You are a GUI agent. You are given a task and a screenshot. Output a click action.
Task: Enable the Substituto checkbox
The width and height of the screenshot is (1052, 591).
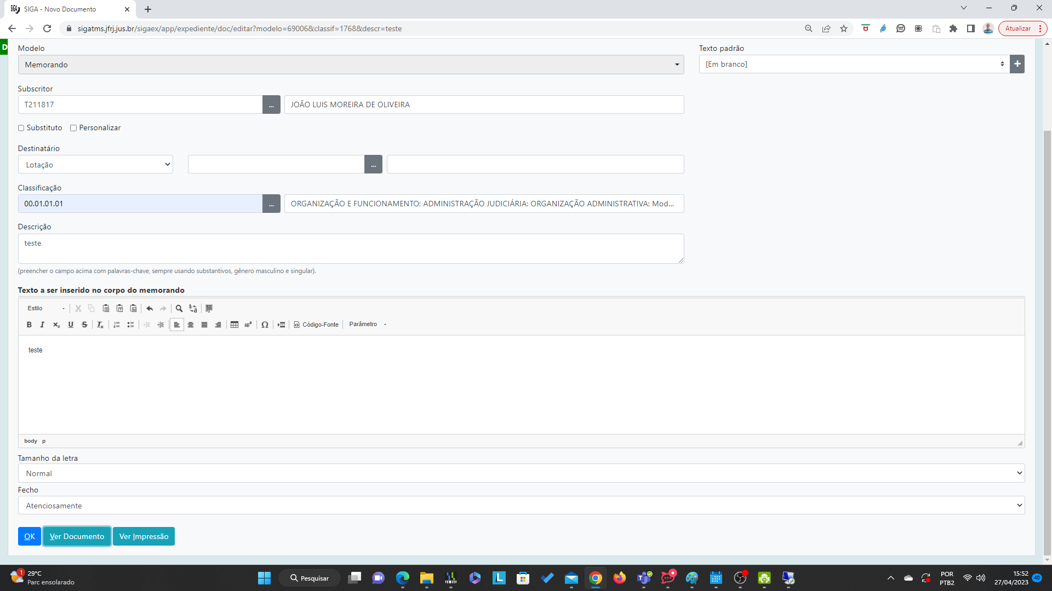21,128
